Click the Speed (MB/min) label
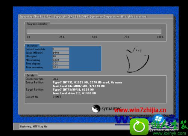 (35, 53)
